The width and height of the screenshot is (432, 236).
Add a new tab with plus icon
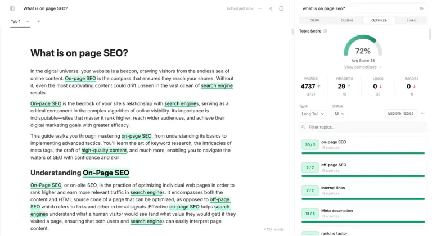(x=38, y=21)
